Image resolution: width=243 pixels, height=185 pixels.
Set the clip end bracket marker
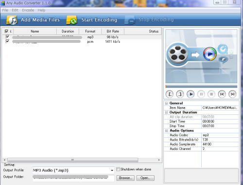point(180,94)
